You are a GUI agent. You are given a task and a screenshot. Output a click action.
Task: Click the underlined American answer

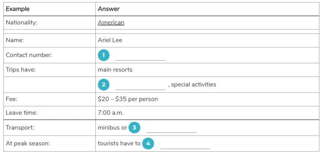pos(111,22)
